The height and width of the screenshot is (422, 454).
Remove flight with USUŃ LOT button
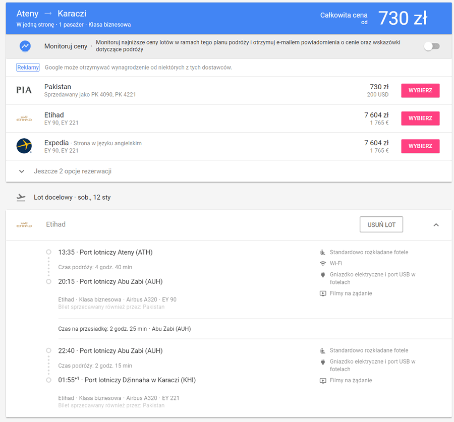click(381, 224)
